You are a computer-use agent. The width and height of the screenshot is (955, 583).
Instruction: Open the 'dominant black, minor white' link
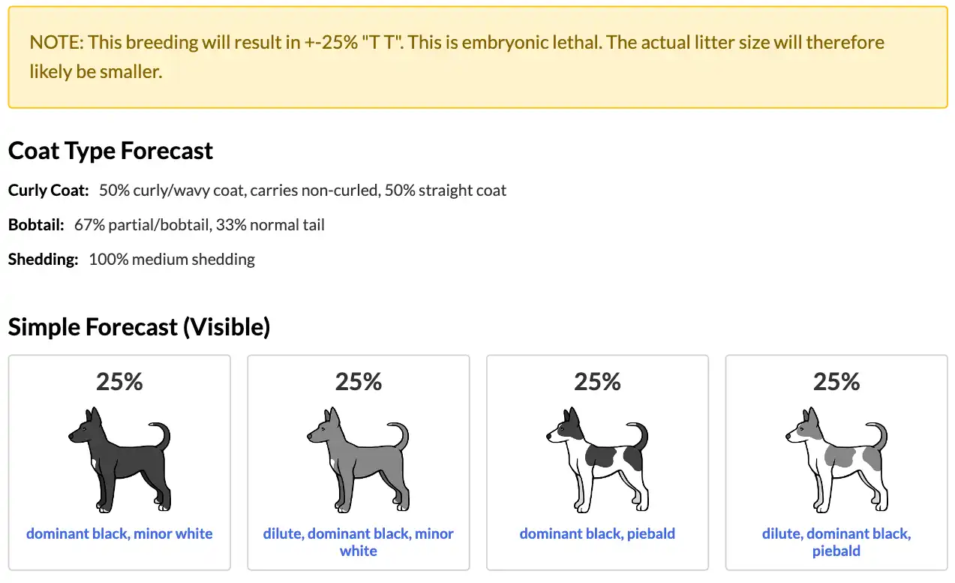119,533
